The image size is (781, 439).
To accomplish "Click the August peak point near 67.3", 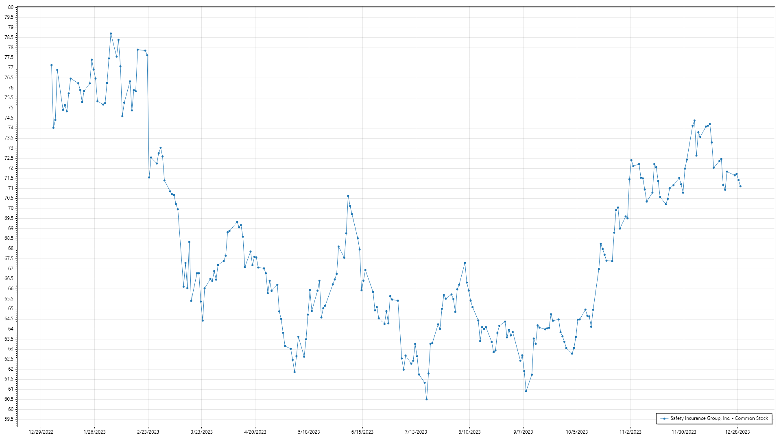I will pos(465,263).
